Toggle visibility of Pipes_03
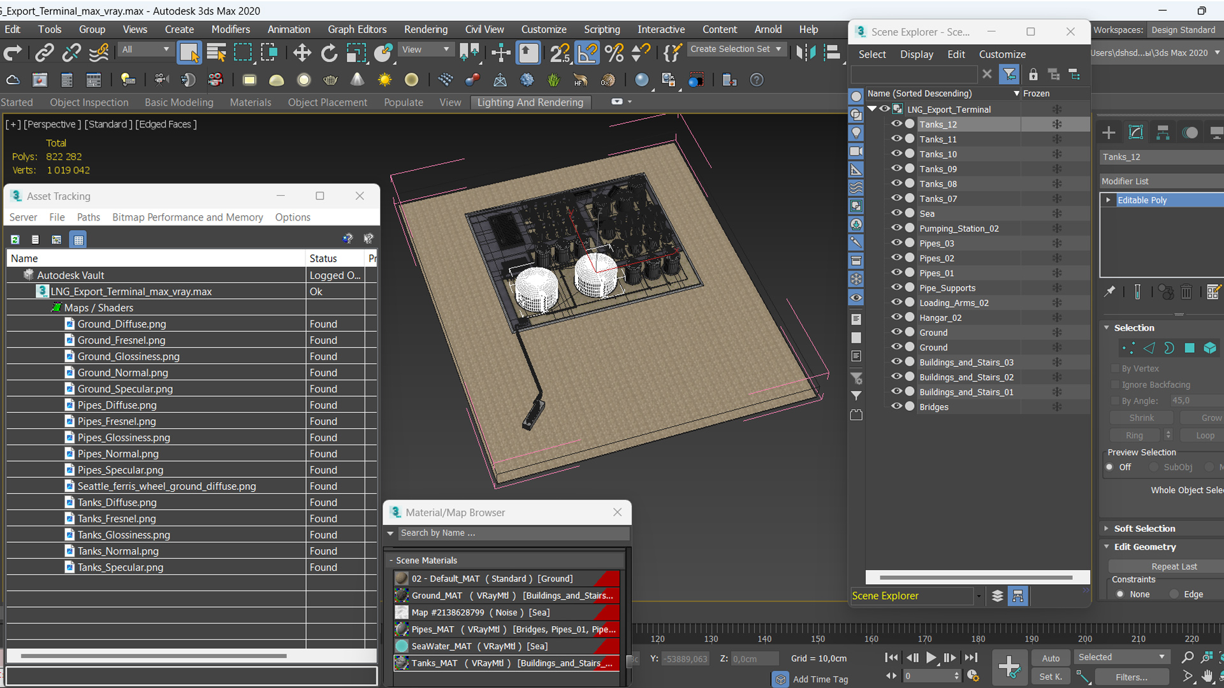 [896, 243]
